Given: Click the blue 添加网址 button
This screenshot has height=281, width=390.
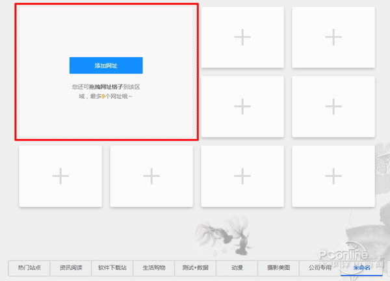Looking at the screenshot, I should coord(106,66).
